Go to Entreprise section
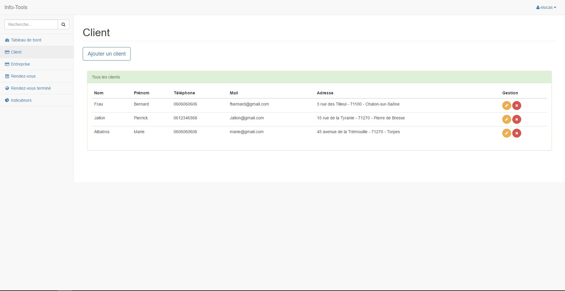The image size is (565, 291). coord(37,64)
